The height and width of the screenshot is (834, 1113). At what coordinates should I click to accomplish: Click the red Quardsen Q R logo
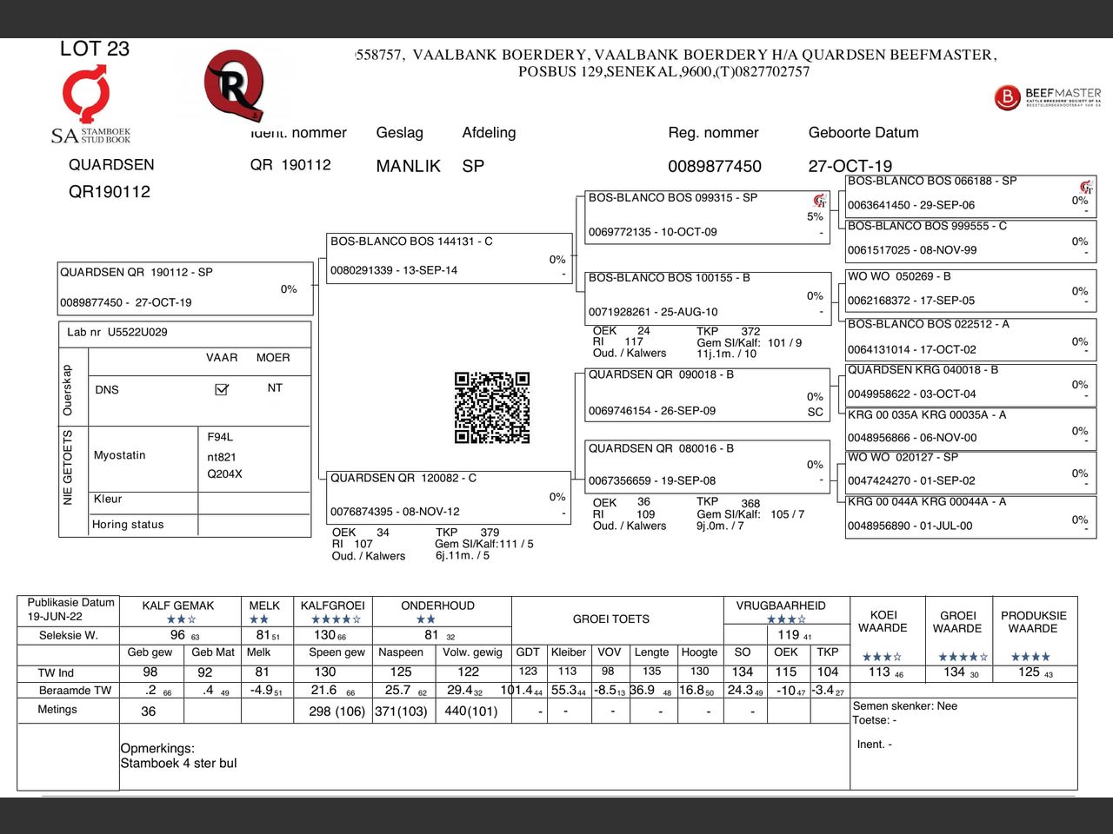tap(233, 84)
